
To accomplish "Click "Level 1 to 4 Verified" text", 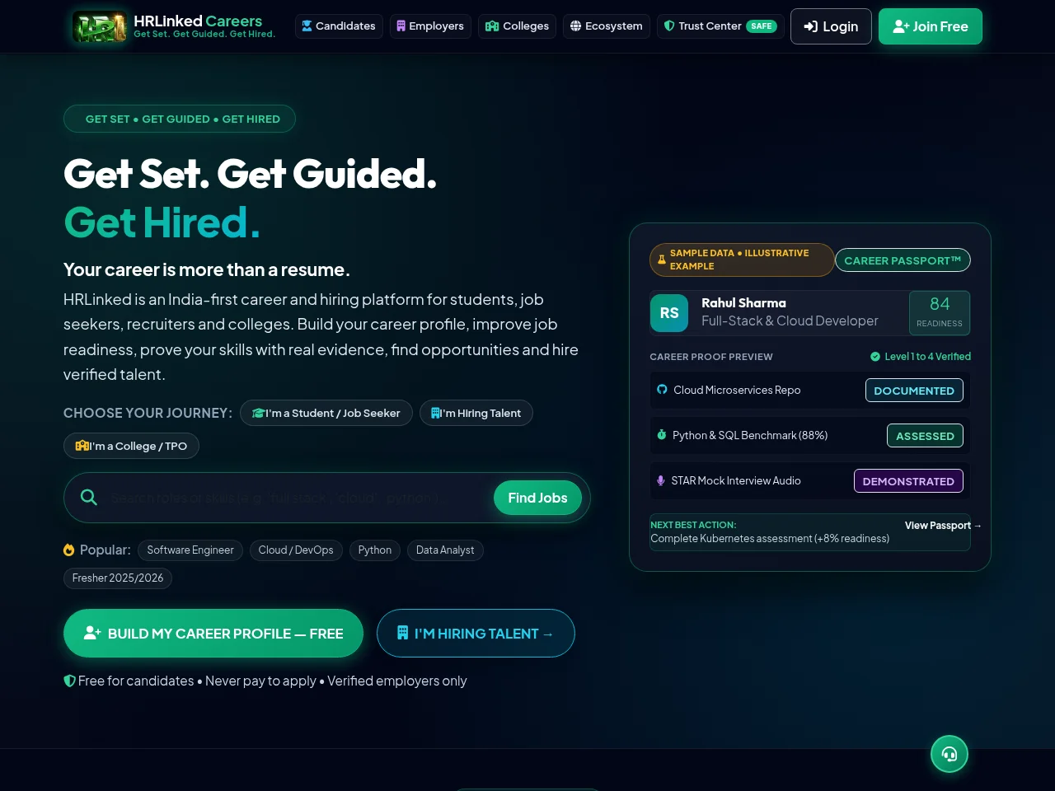I will coord(928,357).
